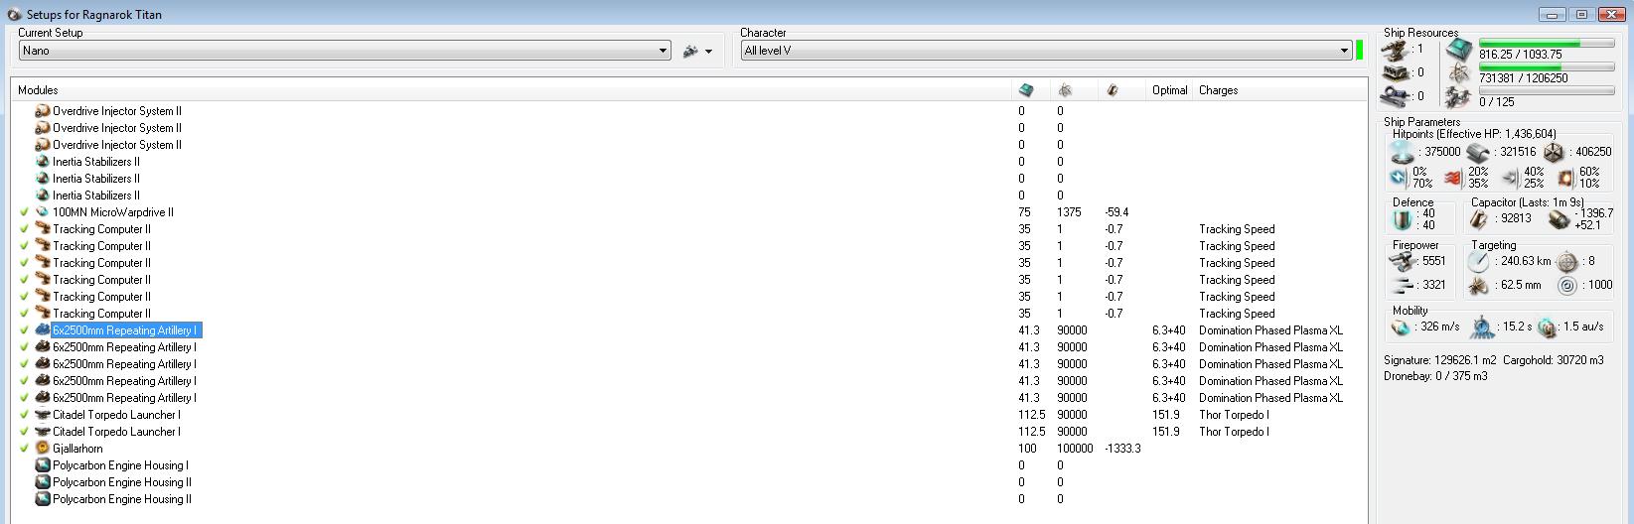Screen dimensions: 1634x524
Task: Click the explosive resistance icon showing 60% 10%
Action: click(1566, 178)
